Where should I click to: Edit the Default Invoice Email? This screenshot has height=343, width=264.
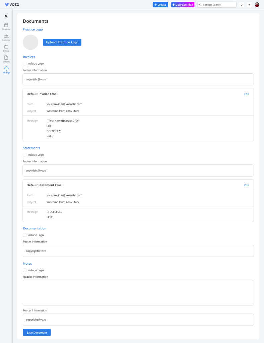[247, 94]
